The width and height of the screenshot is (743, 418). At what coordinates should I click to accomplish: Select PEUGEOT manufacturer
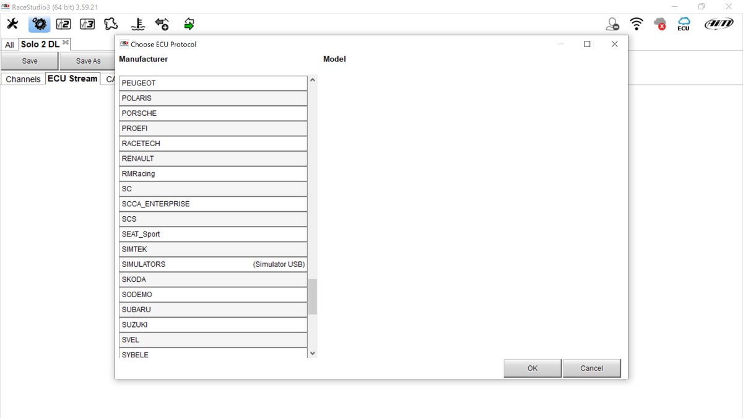[213, 83]
